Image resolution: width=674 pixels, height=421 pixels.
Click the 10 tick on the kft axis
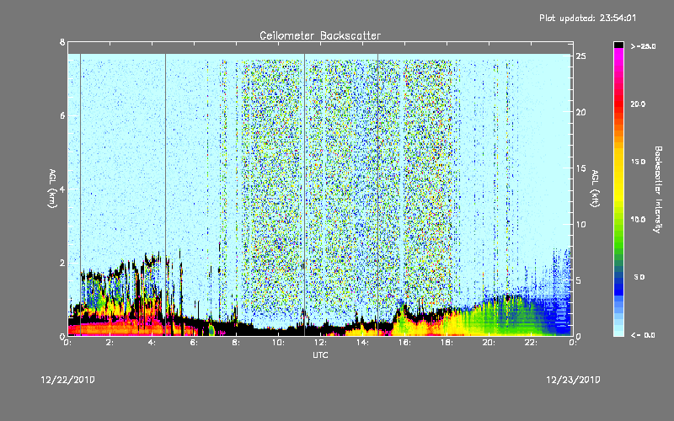click(581, 224)
